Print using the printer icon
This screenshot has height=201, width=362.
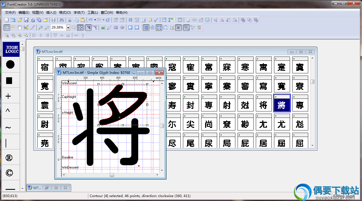53,20
